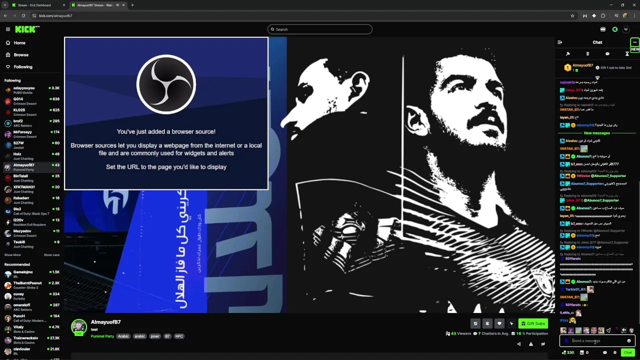Open chat more-options three dots
Screen dimensions: 640x360
634,42
